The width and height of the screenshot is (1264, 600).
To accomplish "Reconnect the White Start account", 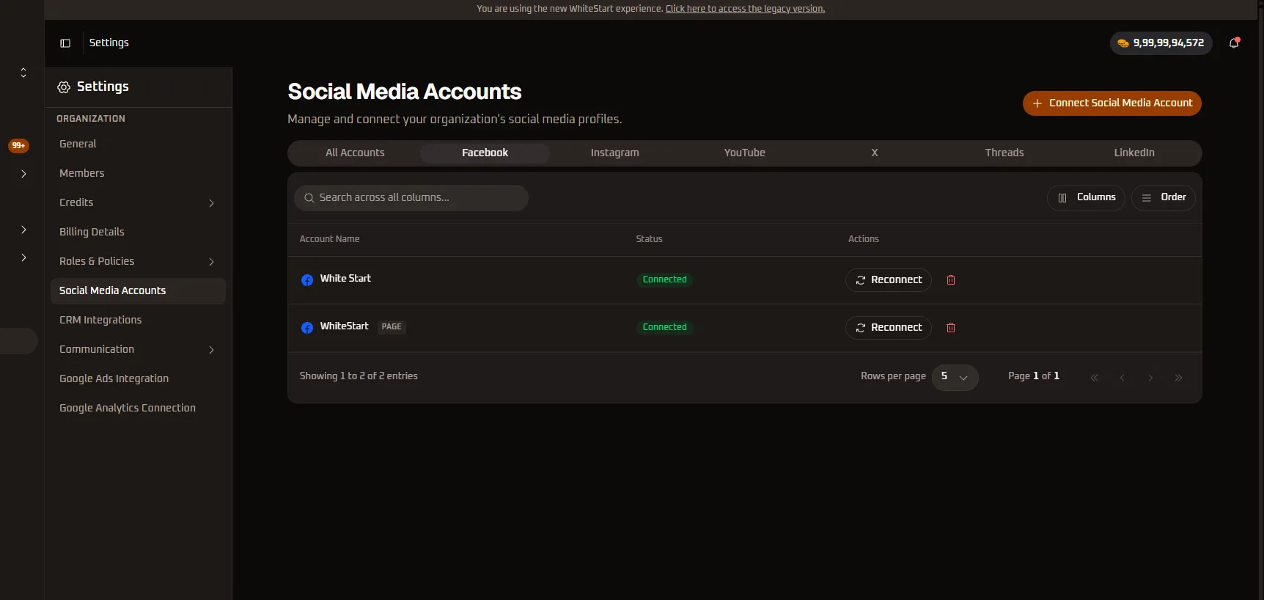I will (888, 280).
